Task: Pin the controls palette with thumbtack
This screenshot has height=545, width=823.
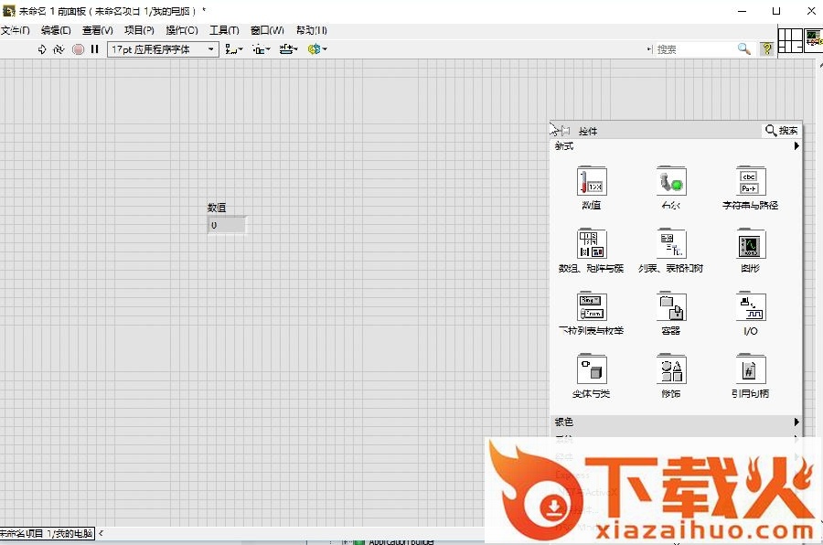Action: 562,131
